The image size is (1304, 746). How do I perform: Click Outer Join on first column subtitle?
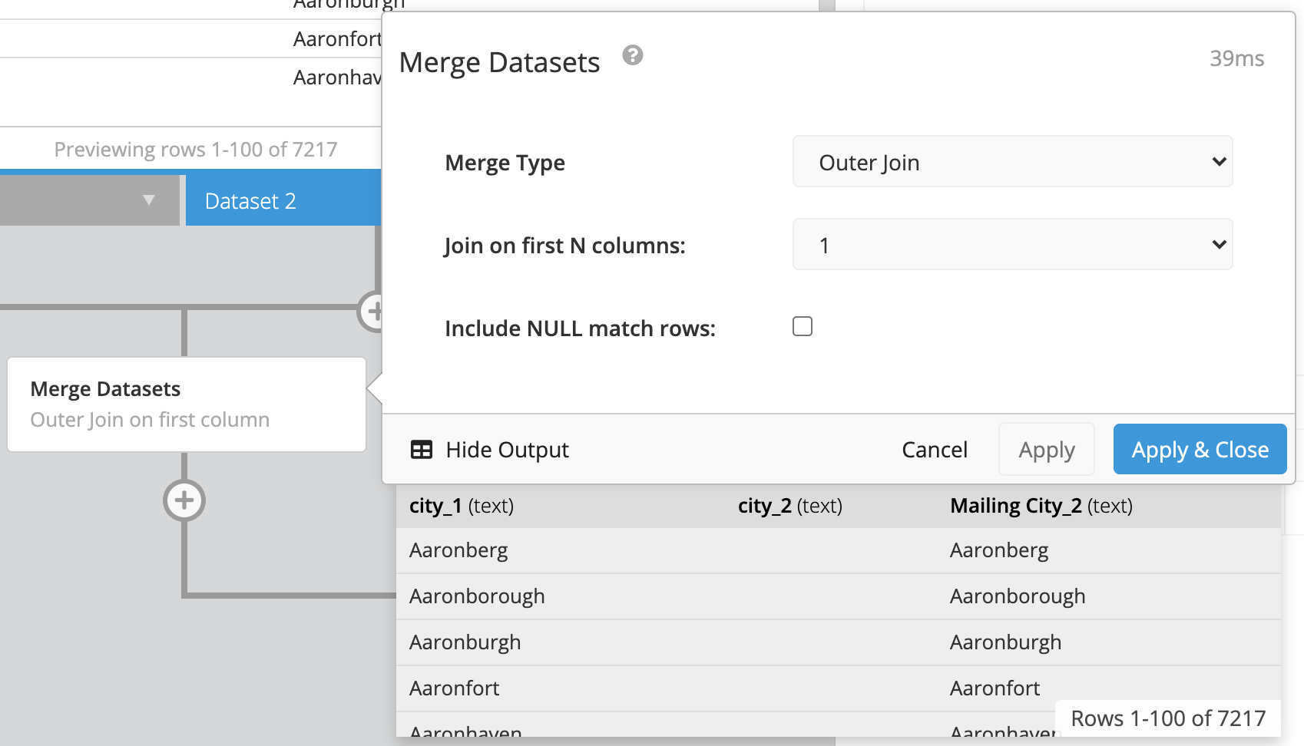click(x=150, y=420)
